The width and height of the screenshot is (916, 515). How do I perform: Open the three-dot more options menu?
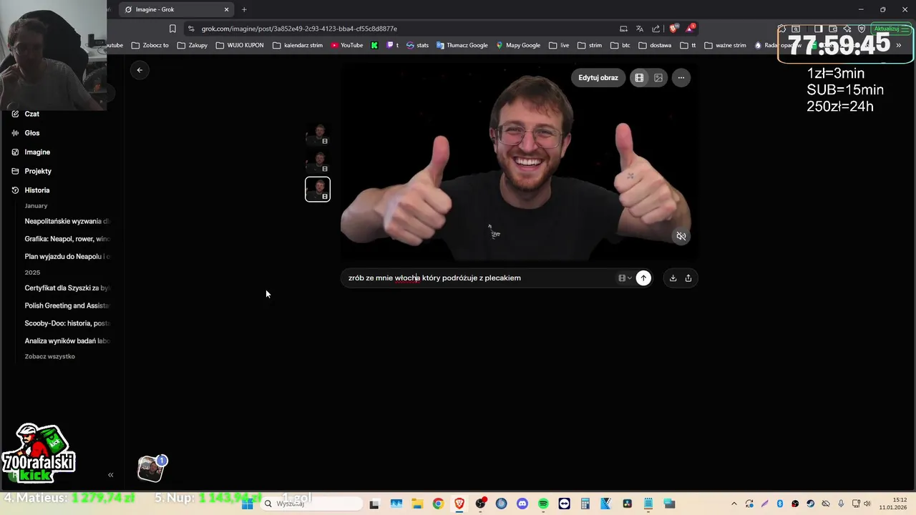[681, 78]
